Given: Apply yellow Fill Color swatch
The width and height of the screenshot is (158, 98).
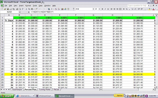Looking at the screenshot, I should [149, 9].
